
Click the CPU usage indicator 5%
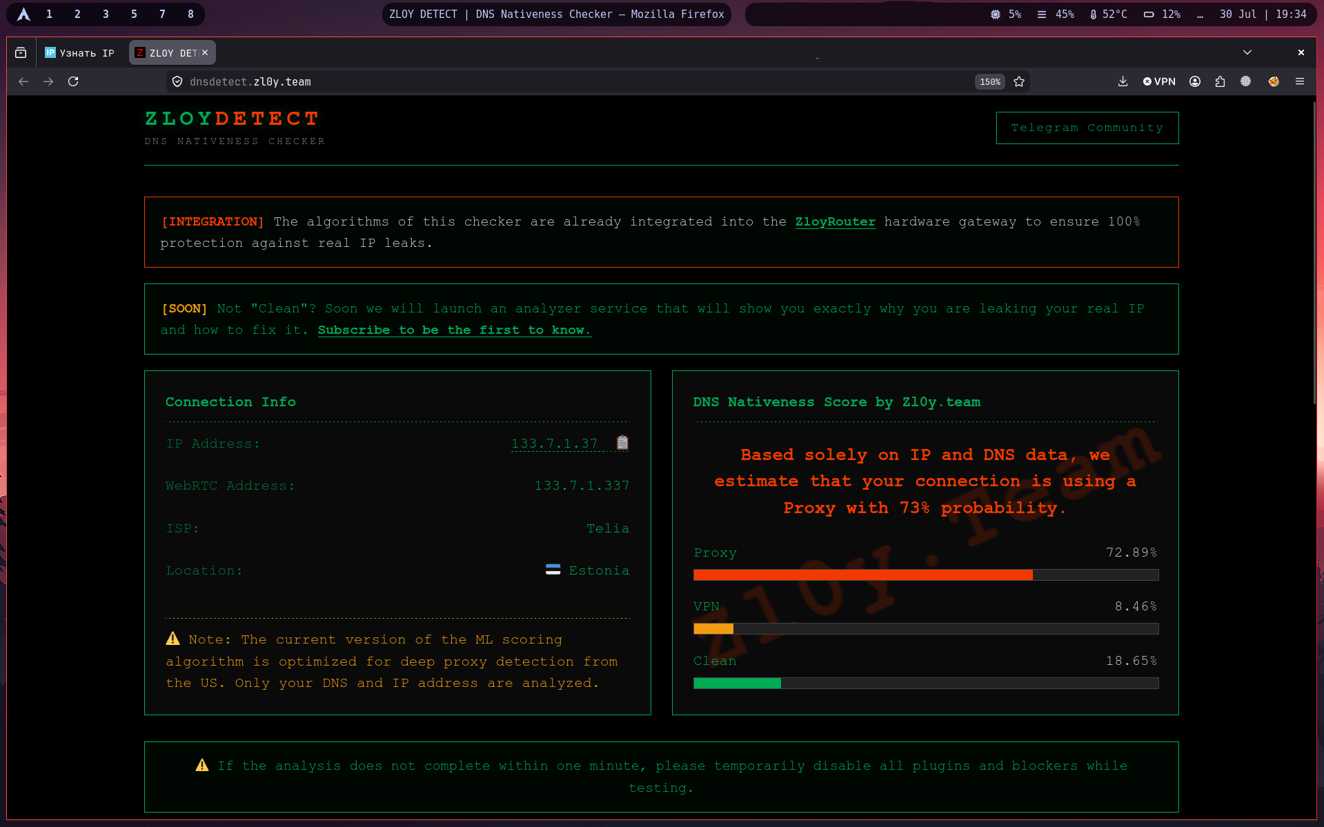(1006, 14)
